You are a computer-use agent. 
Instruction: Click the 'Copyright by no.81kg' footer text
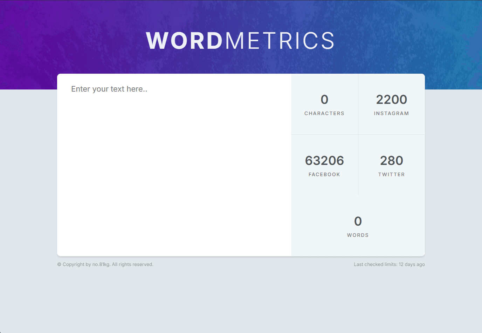click(x=105, y=265)
